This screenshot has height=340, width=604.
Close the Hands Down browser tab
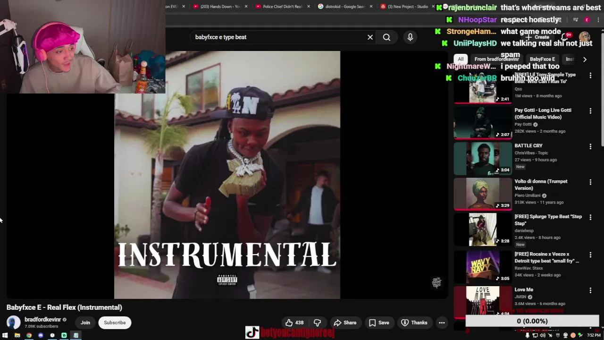tap(246, 7)
